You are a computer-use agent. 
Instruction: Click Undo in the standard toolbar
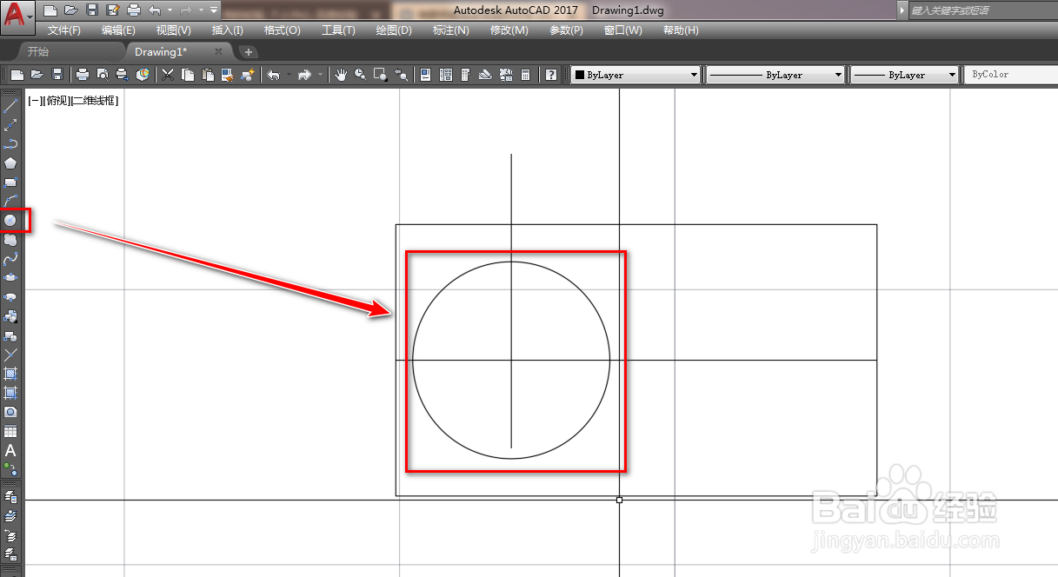pyautogui.click(x=273, y=75)
